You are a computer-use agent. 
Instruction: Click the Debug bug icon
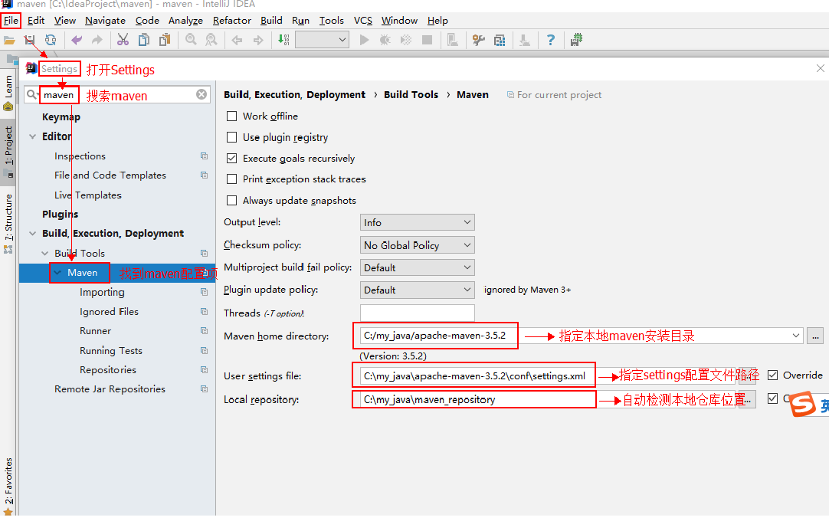click(385, 40)
